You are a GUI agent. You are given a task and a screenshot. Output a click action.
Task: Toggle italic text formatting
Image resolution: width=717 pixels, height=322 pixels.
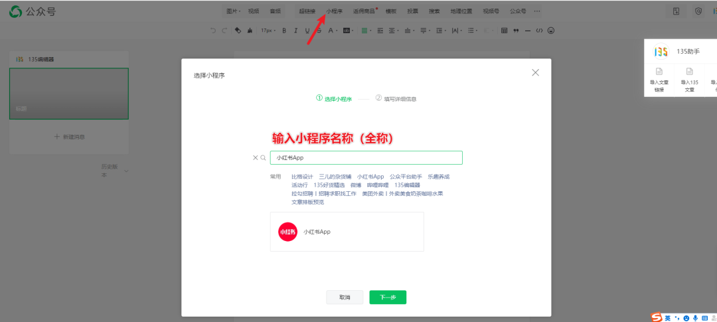(x=296, y=31)
